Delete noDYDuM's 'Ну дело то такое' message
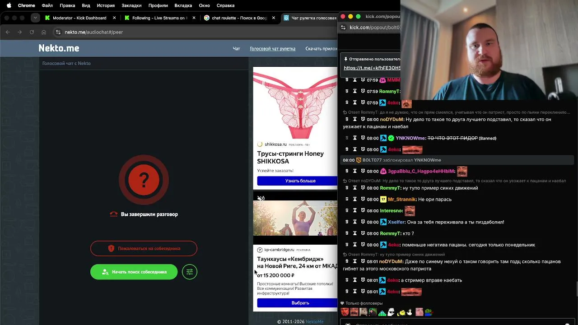This screenshot has height=325, width=578. click(347, 119)
